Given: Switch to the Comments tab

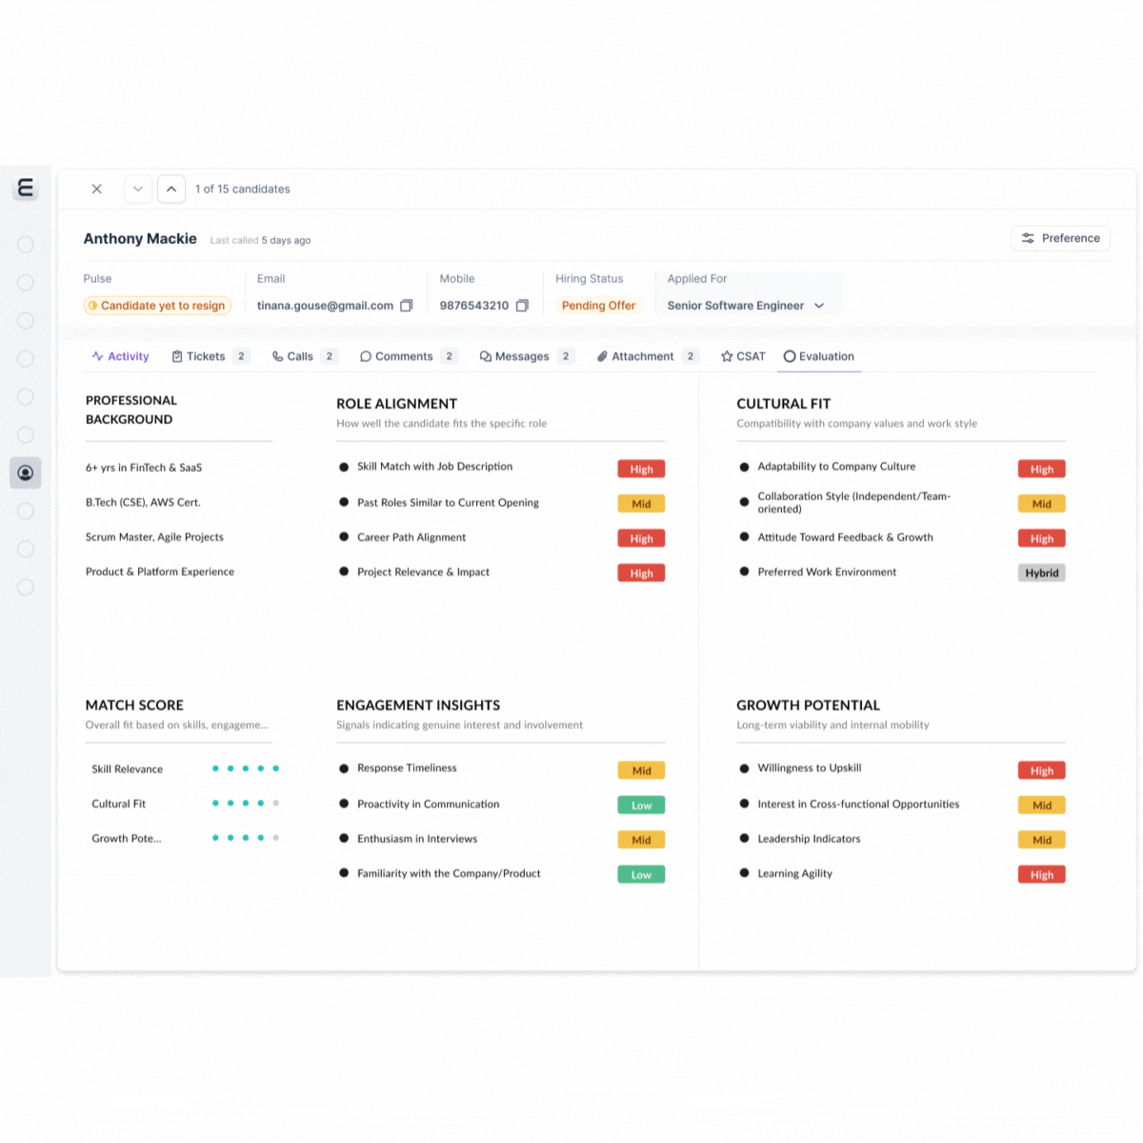Looking at the screenshot, I should click(396, 356).
